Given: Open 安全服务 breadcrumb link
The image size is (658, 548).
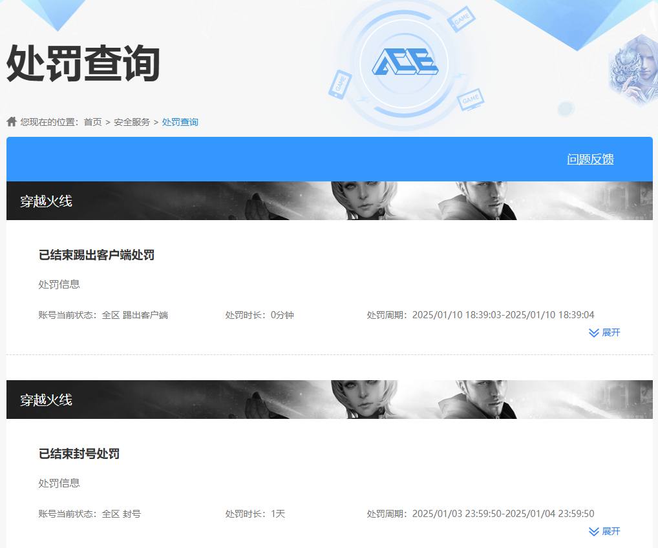Looking at the screenshot, I should pos(132,122).
